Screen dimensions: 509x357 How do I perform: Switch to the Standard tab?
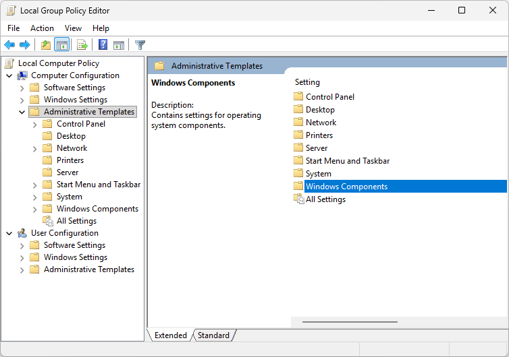213,335
